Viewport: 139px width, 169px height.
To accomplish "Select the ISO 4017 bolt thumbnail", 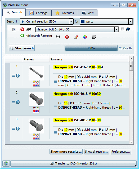I will 36,126.
